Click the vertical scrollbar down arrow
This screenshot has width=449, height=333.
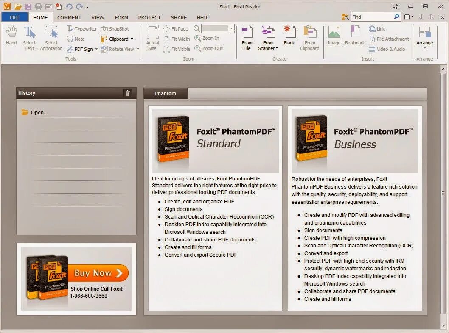click(x=443, y=325)
